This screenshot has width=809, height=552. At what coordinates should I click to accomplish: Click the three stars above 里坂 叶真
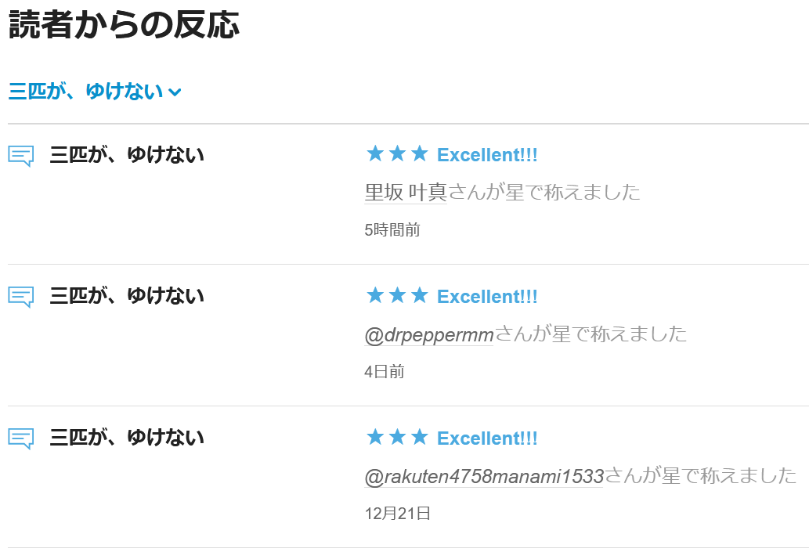397,154
